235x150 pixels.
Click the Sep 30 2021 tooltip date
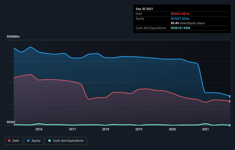(144, 9)
